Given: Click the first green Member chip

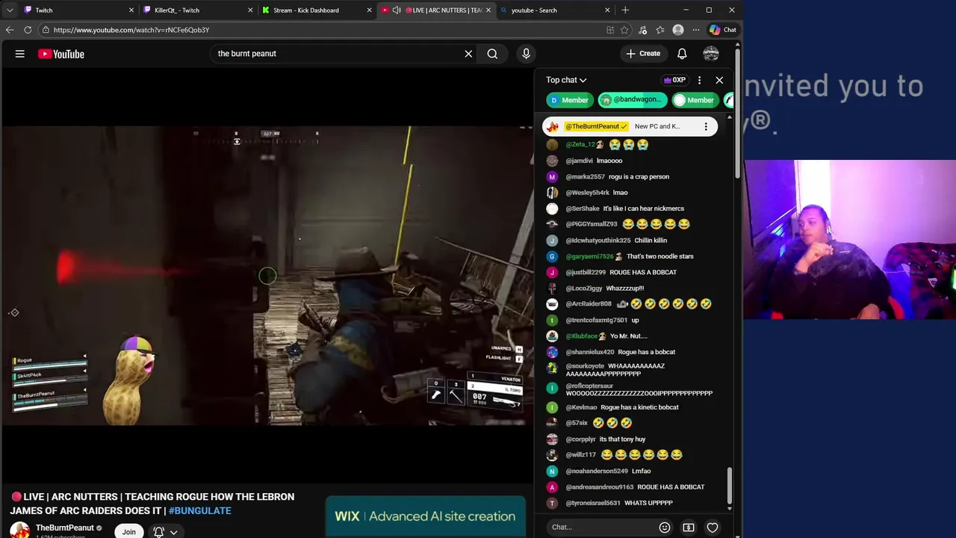Looking at the screenshot, I should point(568,100).
